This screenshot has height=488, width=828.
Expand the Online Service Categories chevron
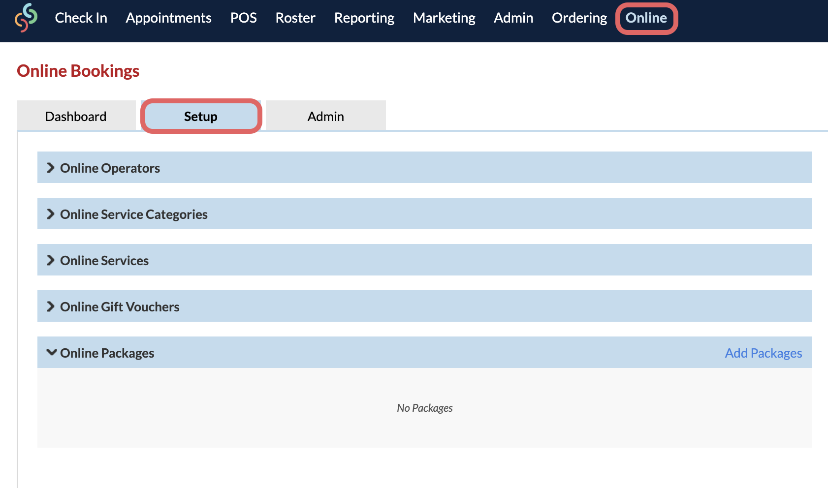click(x=50, y=214)
